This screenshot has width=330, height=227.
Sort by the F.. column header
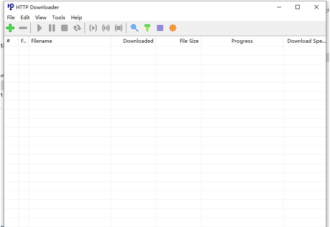tap(23, 41)
